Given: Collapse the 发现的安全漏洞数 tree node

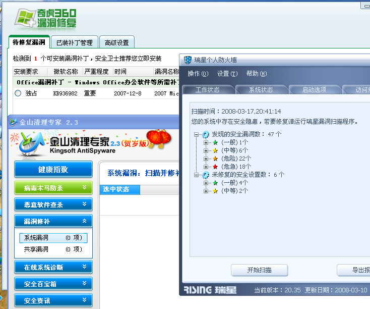Looking at the screenshot, I should (x=196, y=134).
